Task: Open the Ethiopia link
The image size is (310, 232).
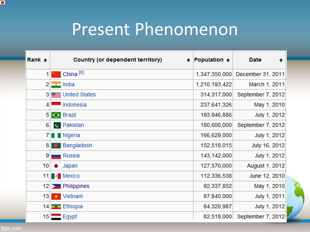Action: [x=73, y=207]
